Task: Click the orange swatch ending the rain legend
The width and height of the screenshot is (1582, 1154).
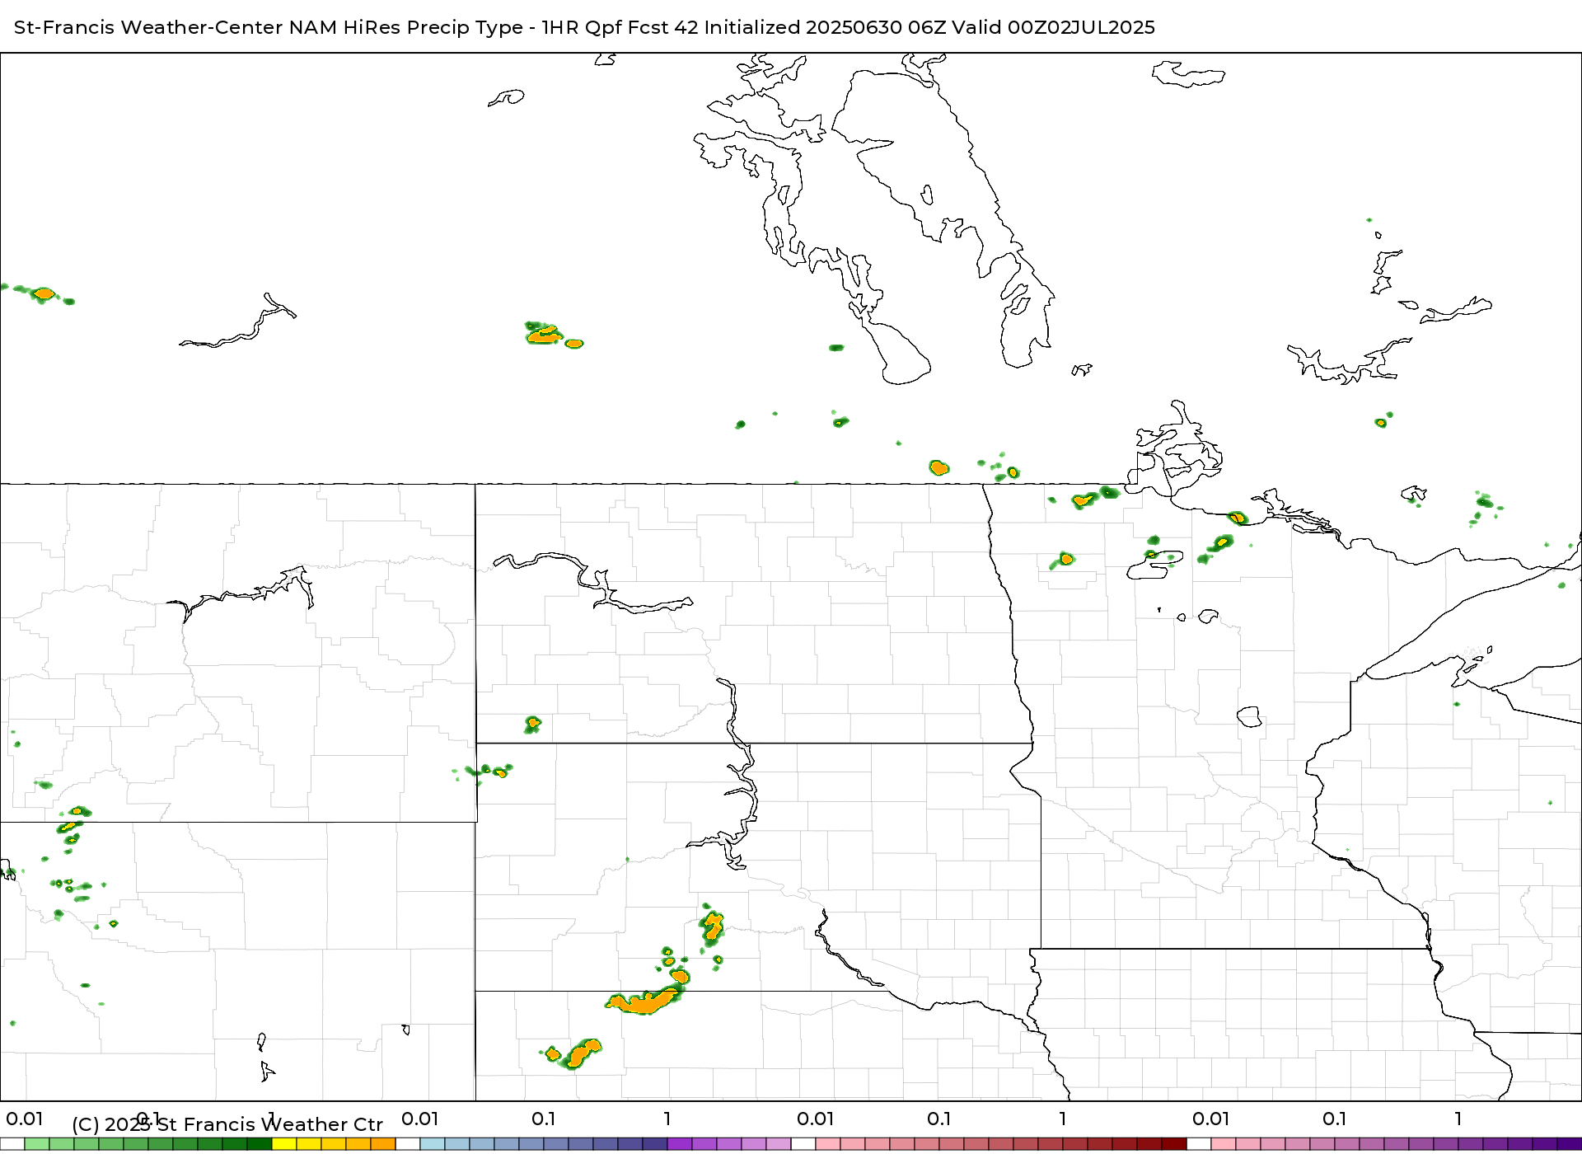Action: [x=383, y=1144]
